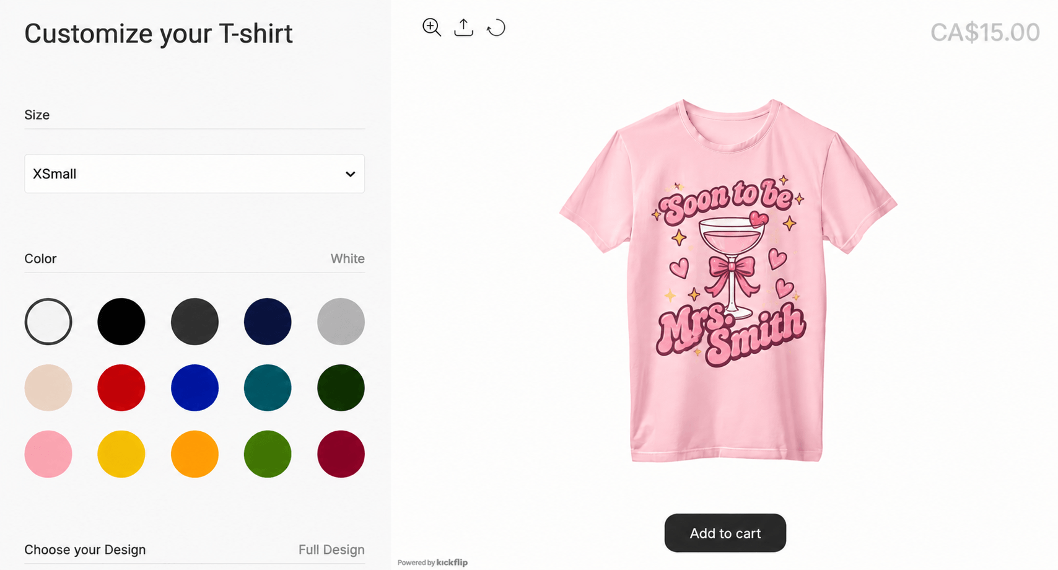The height and width of the screenshot is (570, 1058).
Task: Choose the light grey color swatch
Action: click(341, 322)
